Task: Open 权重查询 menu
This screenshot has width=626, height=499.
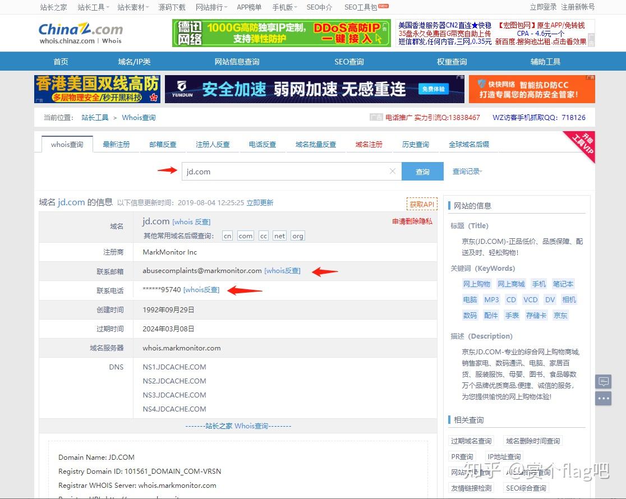Action: tap(452, 62)
